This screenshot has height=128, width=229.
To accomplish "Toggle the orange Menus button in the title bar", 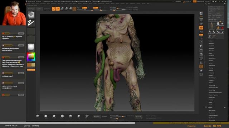I will (x=195, y=1).
